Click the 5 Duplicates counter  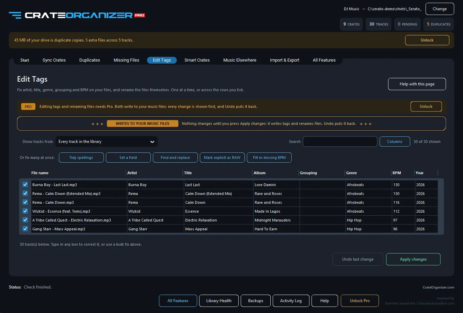pyautogui.click(x=438, y=24)
